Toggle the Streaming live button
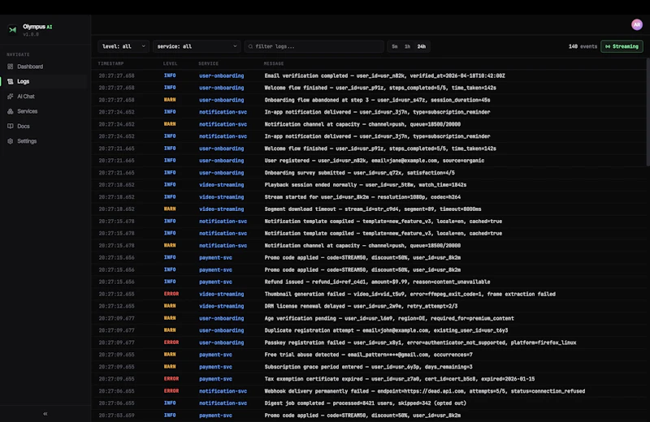This screenshot has width=650, height=422. [x=622, y=46]
